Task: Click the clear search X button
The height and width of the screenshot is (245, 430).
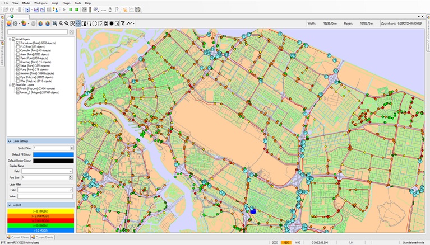Action: (x=72, y=32)
